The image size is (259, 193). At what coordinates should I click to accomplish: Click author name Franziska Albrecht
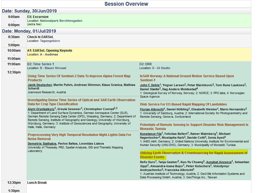point(179,170)
